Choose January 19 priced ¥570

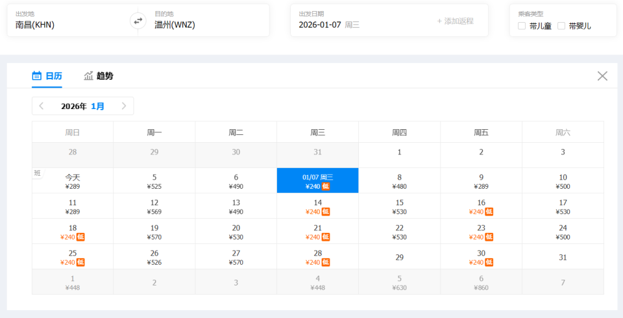(154, 231)
